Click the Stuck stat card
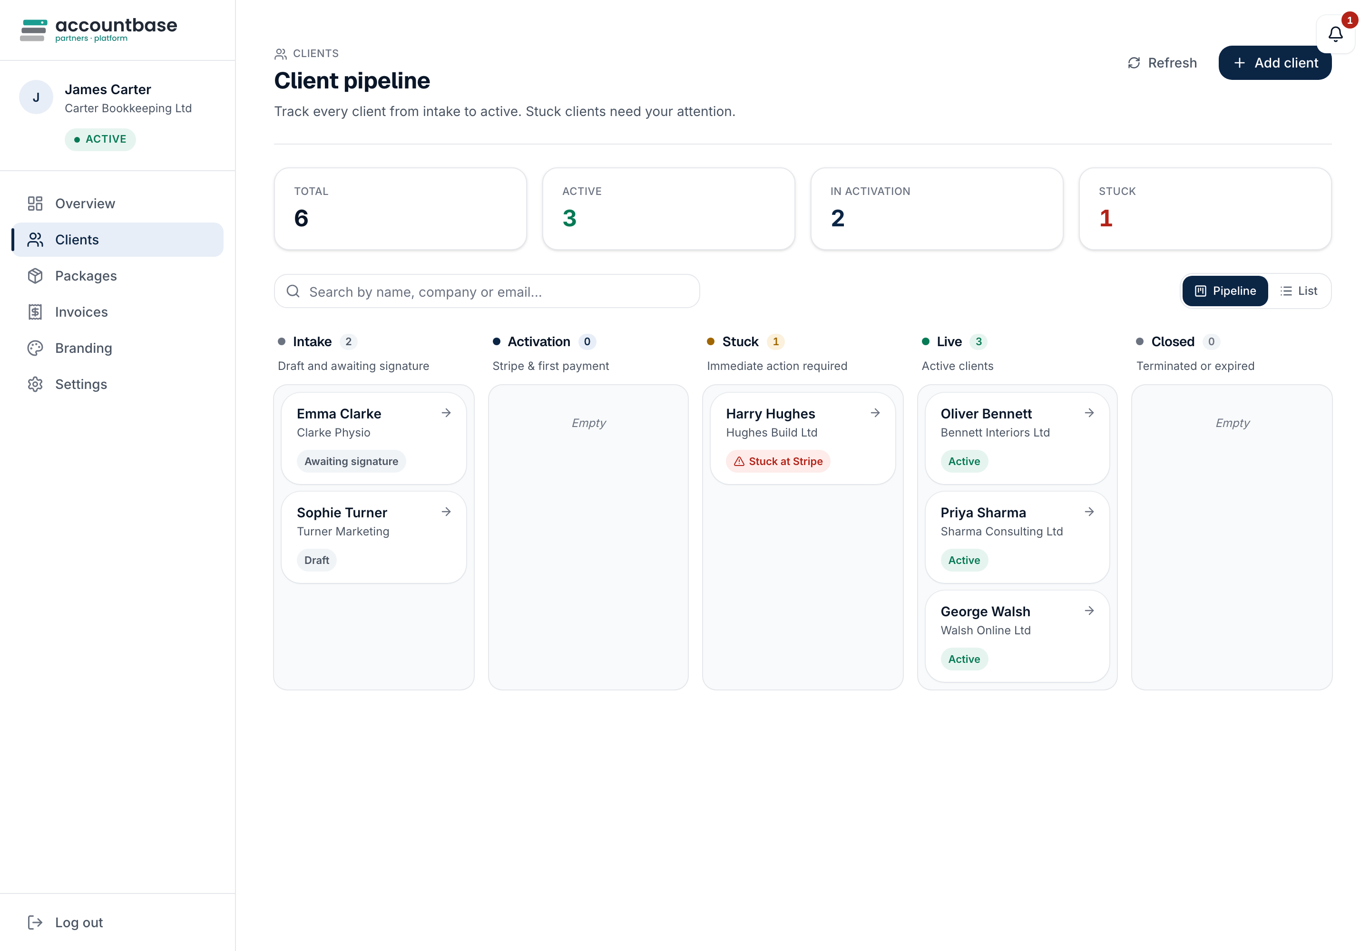1370x951 pixels. coord(1205,209)
